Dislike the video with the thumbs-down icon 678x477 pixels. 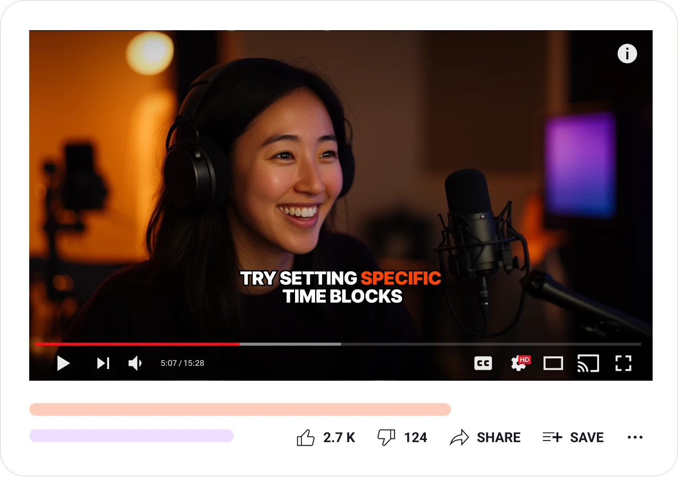(x=386, y=438)
